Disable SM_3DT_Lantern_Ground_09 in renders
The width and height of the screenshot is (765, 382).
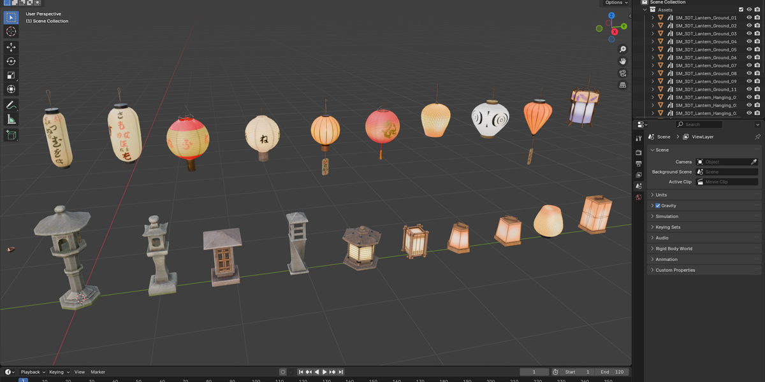(x=757, y=81)
